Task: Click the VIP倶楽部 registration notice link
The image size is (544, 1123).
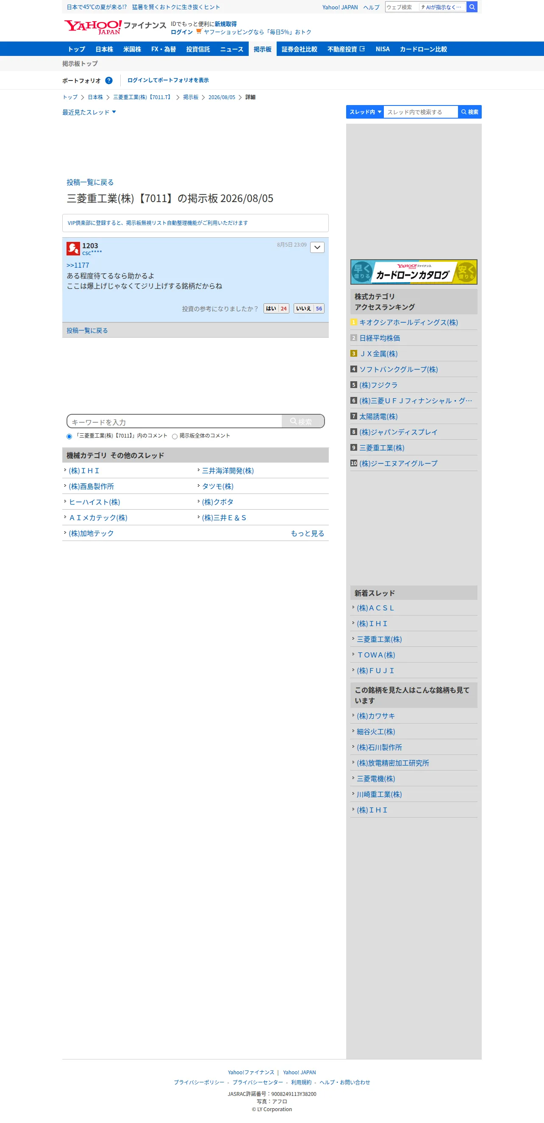Action: (158, 223)
